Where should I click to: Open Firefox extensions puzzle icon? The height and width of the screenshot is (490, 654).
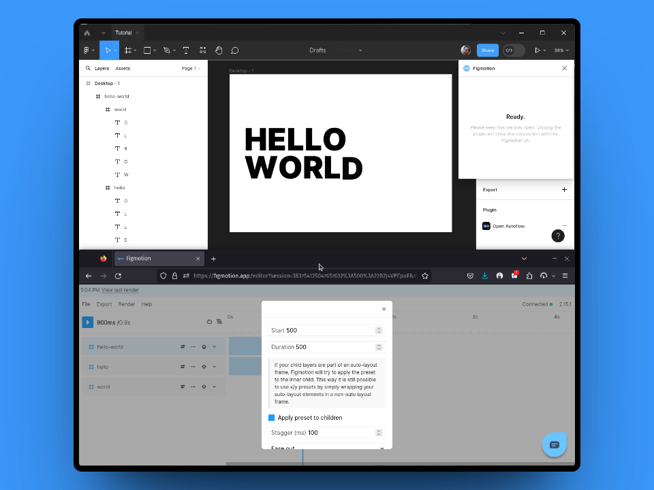[529, 276]
